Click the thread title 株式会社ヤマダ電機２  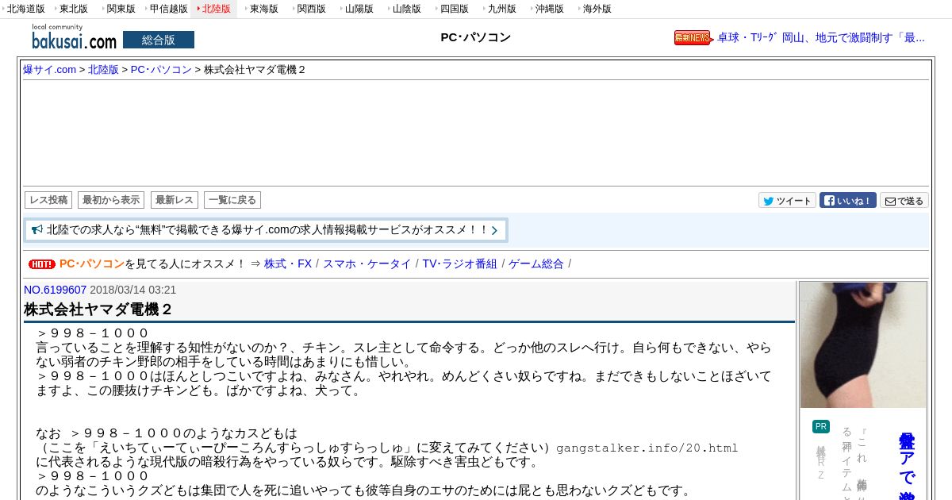tap(98, 310)
